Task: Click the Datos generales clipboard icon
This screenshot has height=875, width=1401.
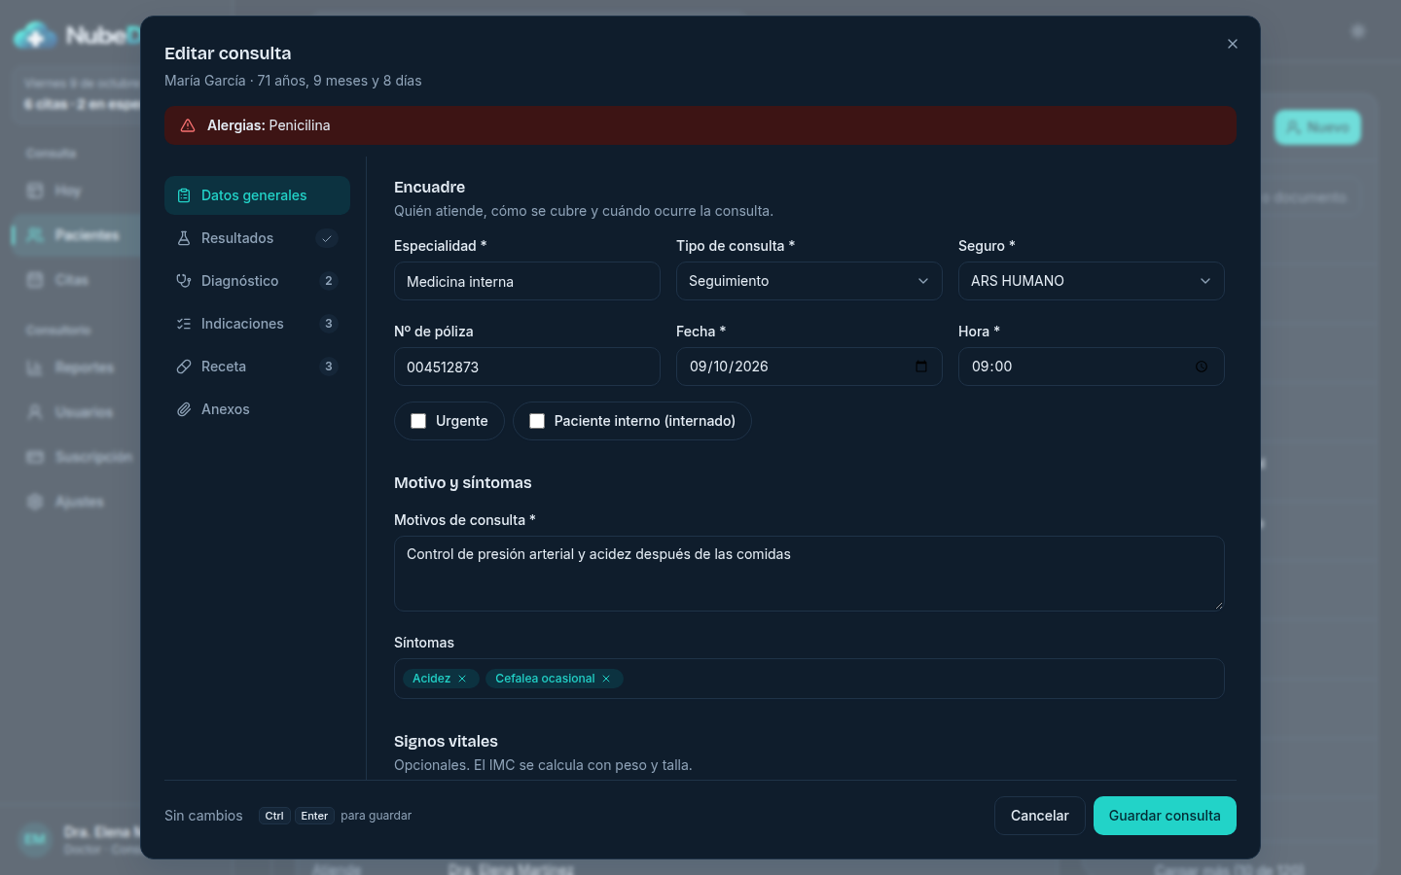Action: click(184, 195)
